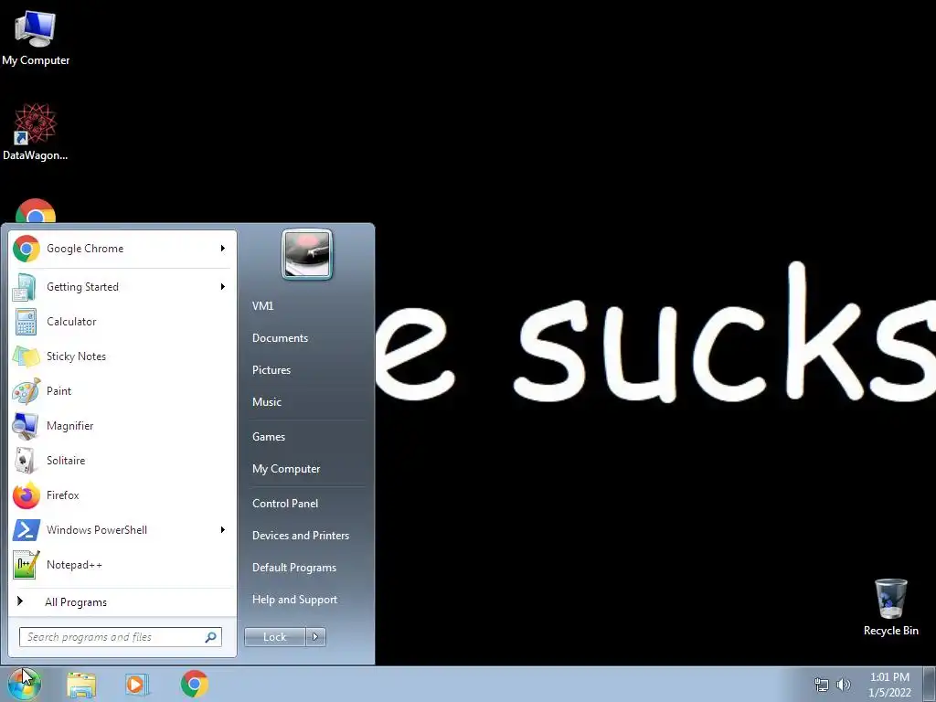Screen dimensions: 936x702
Task: Open Windows PowerShell icon
Action: tap(27, 530)
